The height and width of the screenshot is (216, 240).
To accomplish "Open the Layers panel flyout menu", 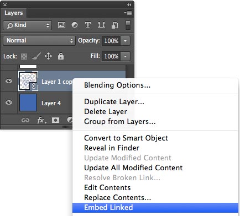I will click(x=128, y=13).
